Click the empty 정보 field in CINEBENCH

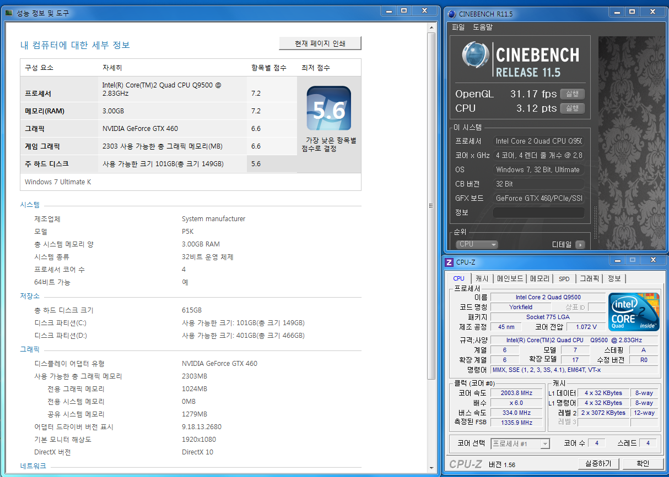pos(538,212)
